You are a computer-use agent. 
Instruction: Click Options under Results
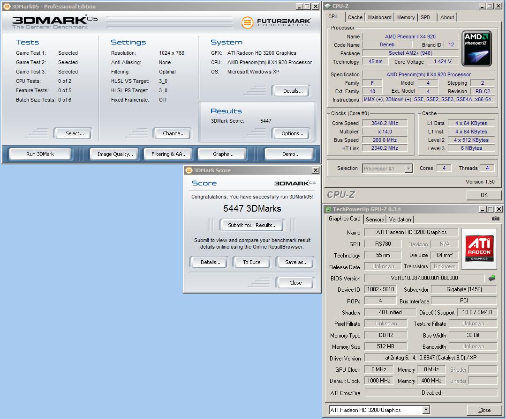(292, 133)
